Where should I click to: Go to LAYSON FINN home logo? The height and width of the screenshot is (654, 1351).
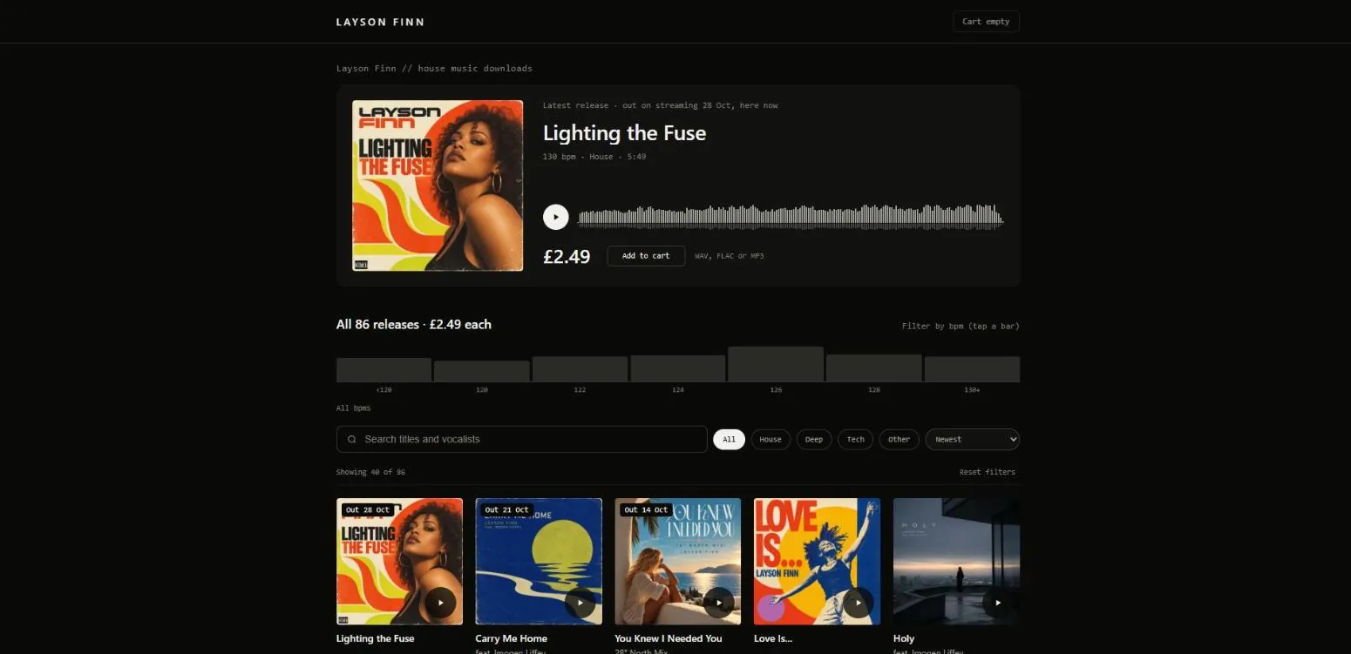pyautogui.click(x=380, y=22)
